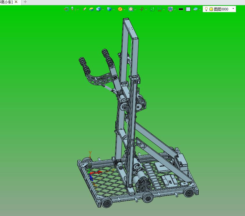The height and width of the screenshot is (216, 245).
Task: Open the view orientation dropdown arrow
Action: click(114, 9)
